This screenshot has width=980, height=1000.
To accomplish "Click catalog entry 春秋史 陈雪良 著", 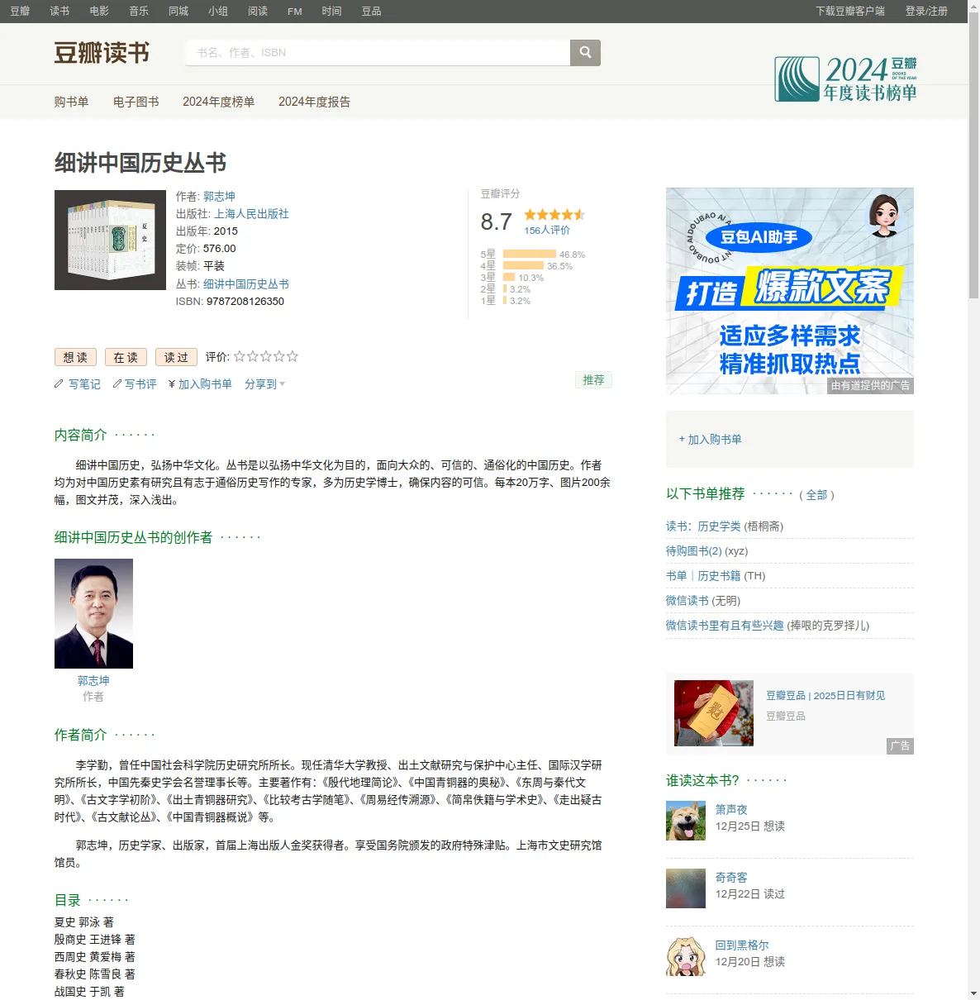I will (95, 974).
